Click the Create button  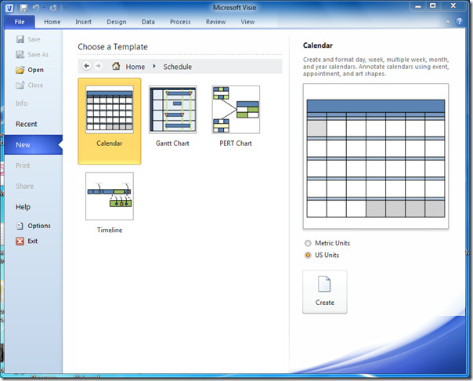[x=324, y=292]
